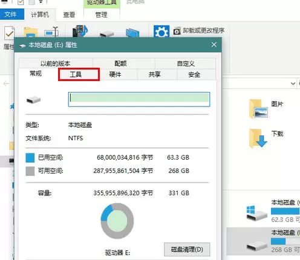
Task: Click the media access icon in ribbon
Action: [80, 31]
